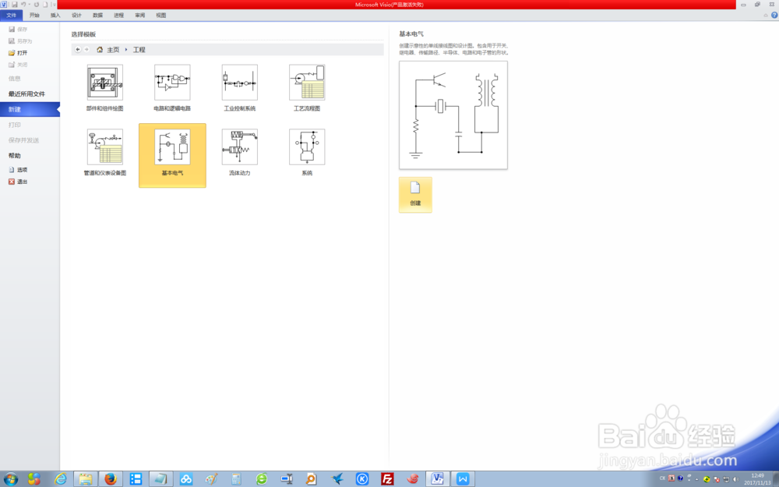Open the calculator icon on taskbar
The width and height of the screenshot is (779, 487).
pyautogui.click(x=236, y=479)
